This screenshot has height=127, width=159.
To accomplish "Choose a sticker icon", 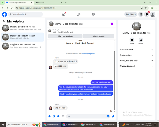I will [x=58, y=117].
